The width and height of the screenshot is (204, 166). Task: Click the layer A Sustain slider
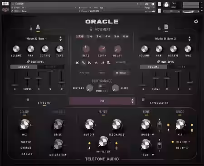coord(50,78)
